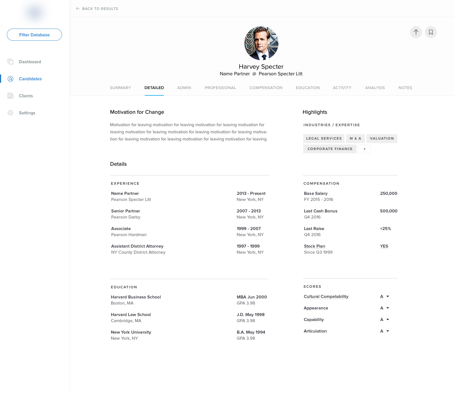Image resolution: width=454 pixels, height=393 pixels.
Task: Switch to the Detailed tab
Action: tap(154, 88)
